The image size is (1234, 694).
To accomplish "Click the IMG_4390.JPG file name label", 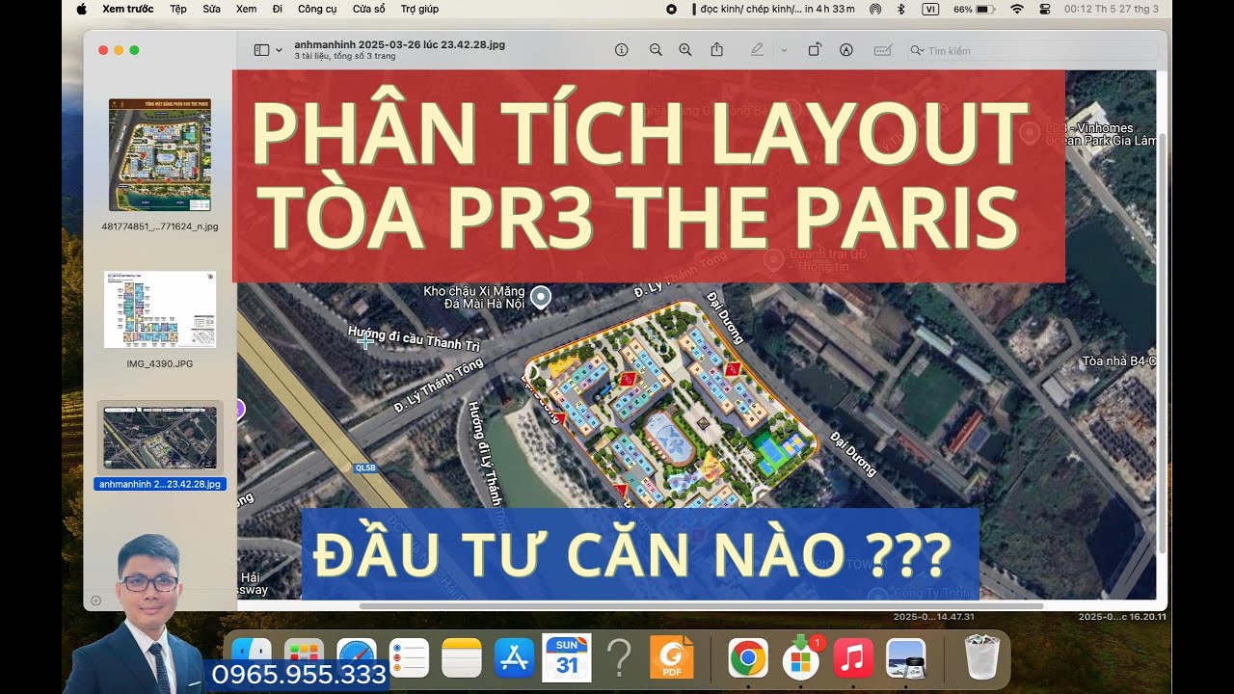I will point(160,363).
